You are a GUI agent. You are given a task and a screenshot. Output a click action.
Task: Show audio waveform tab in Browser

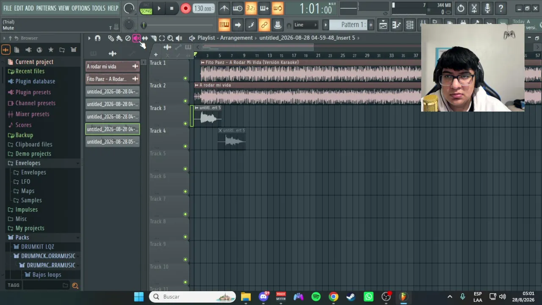pos(6,50)
